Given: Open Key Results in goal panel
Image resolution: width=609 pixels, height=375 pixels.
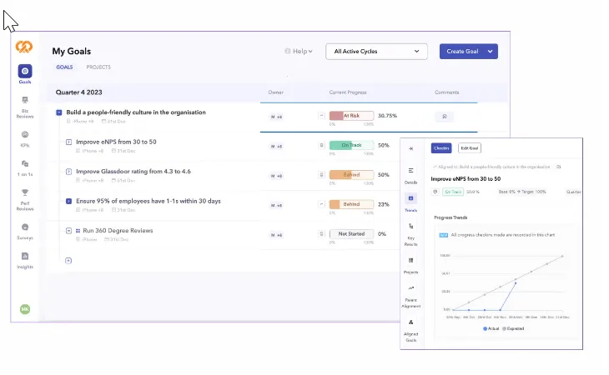Looking at the screenshot, I should (x=410, y=226).
